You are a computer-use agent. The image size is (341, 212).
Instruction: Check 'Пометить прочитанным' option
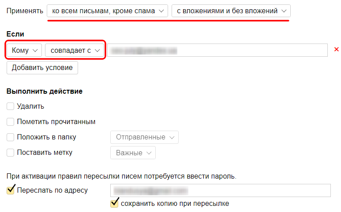pos(10,122)
